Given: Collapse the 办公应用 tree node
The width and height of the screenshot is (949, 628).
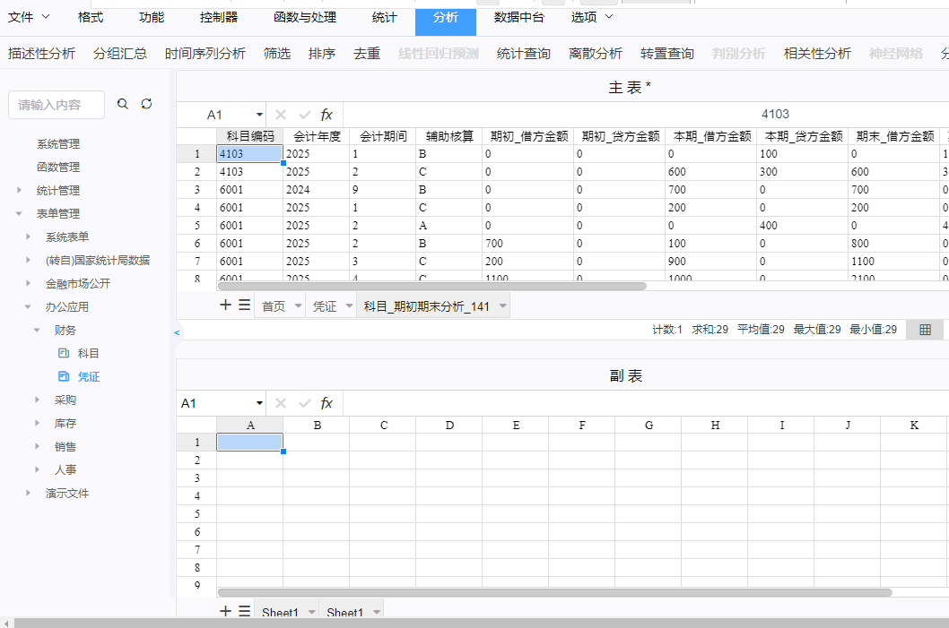Looking at the screenshot, I should point(29,307).
